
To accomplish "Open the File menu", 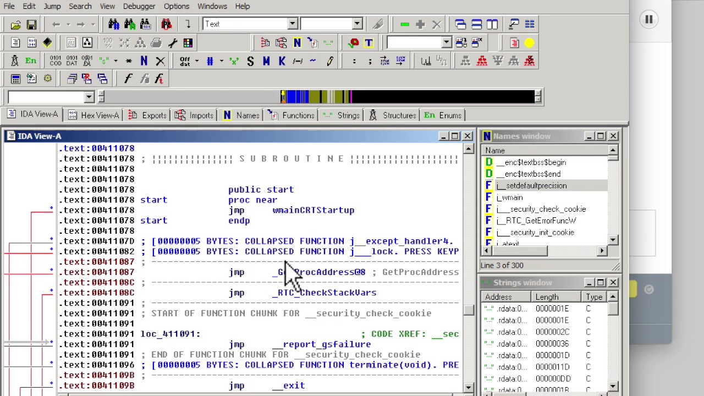I will 9,6.
